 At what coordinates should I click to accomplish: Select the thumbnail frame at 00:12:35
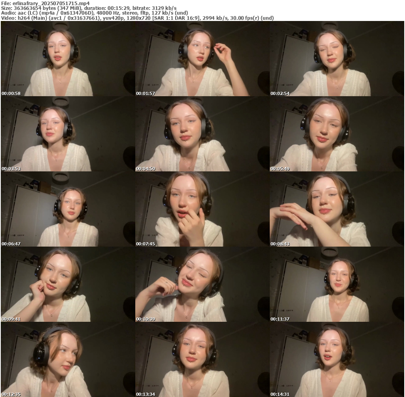coord(68,359)
